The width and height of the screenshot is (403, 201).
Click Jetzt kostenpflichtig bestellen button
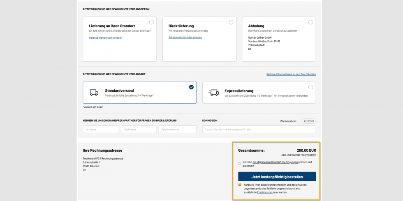(x=277, y=177)
